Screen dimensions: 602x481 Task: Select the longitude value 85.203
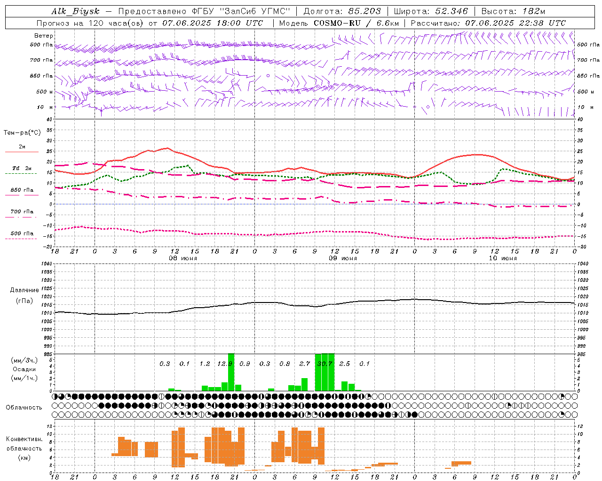point(364,11)
